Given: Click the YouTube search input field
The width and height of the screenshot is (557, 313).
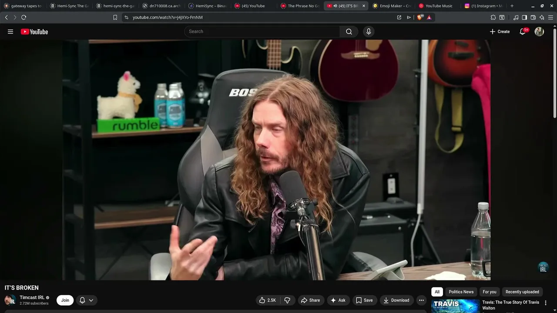Looking at the screenshot, I should pos(262,31).
